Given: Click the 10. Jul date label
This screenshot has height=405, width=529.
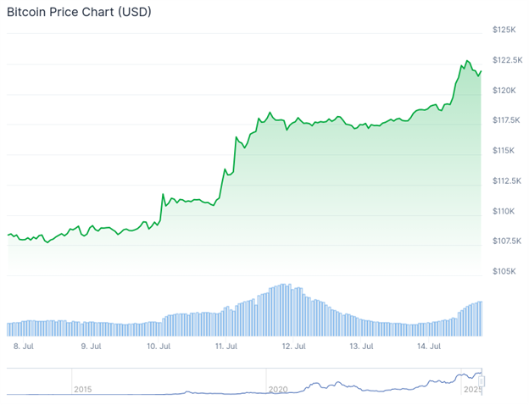Looking at the screenshot, I should 159,346.
